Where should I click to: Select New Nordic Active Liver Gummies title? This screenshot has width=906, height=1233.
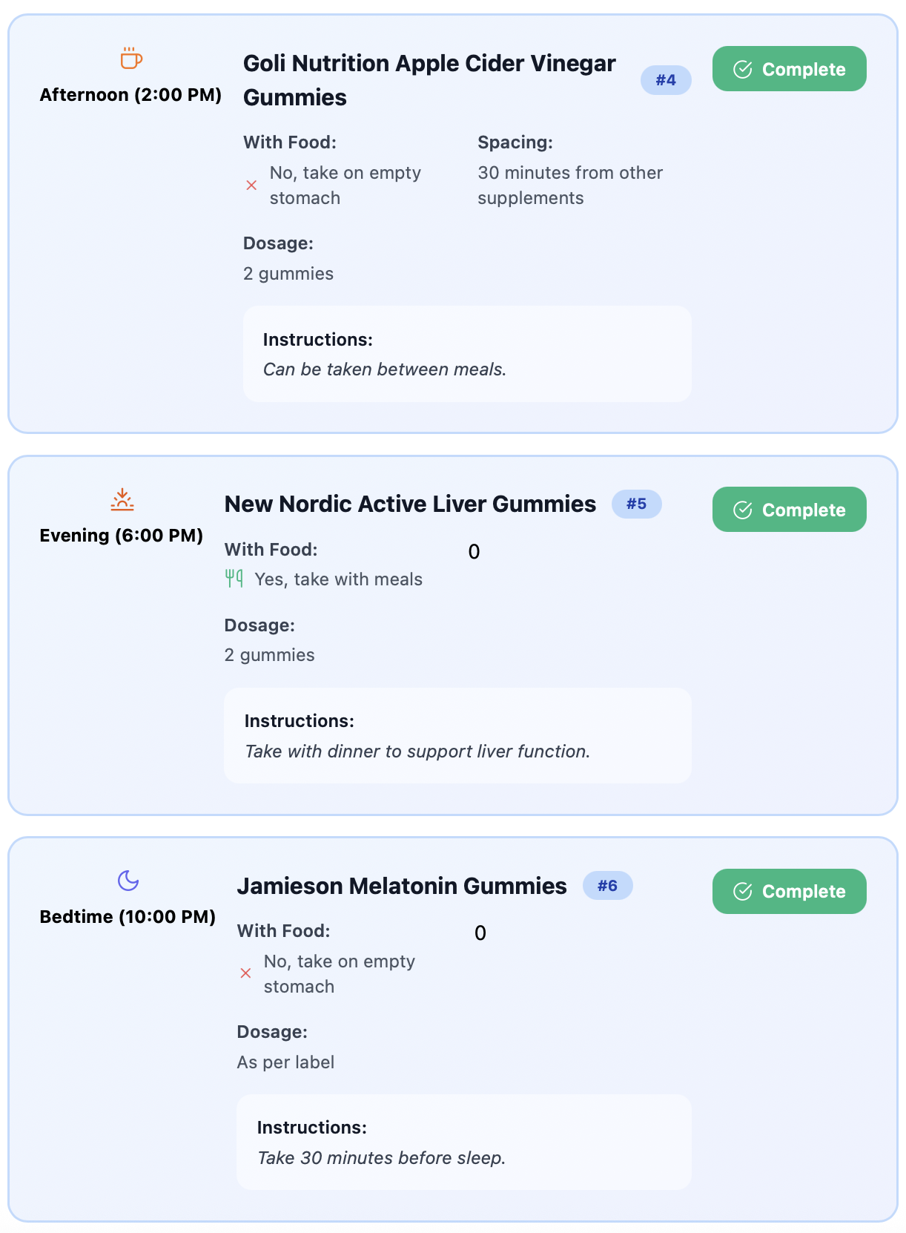[x=410, y=504]
